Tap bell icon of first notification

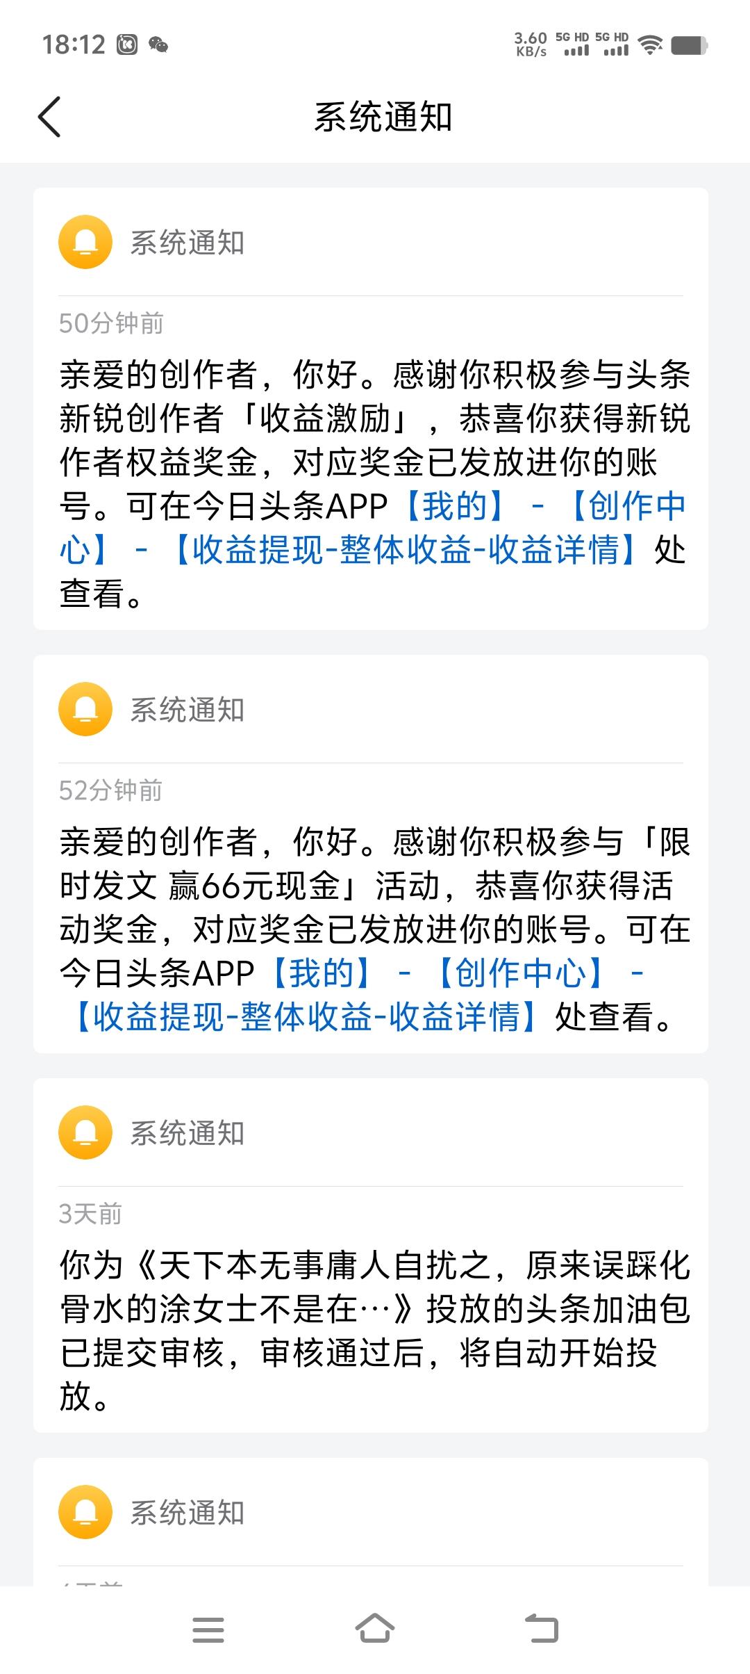(x=85, y=242)
